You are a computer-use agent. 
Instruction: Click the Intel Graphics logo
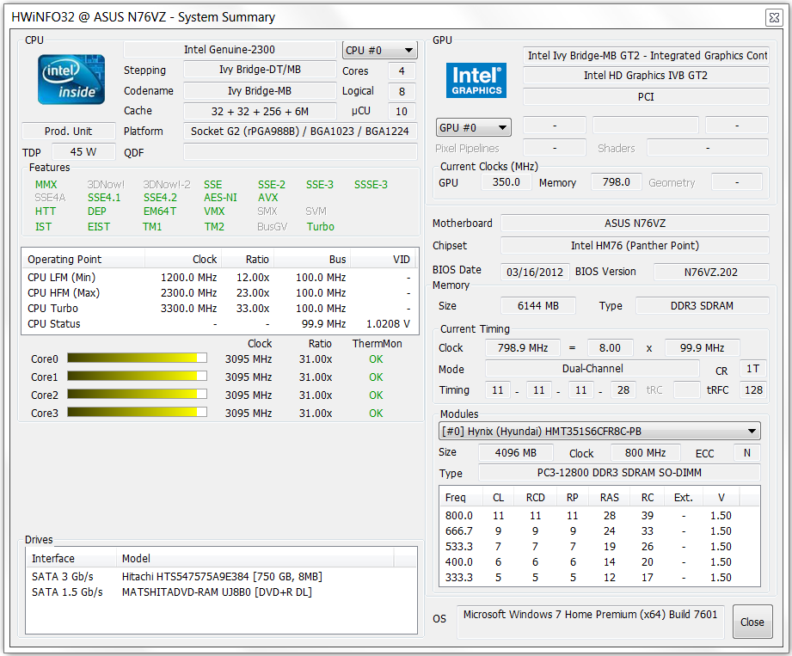pos(476,80)
